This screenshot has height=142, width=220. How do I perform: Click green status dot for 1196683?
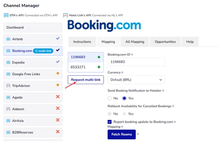pyautogui.click(x=99, y=57)
